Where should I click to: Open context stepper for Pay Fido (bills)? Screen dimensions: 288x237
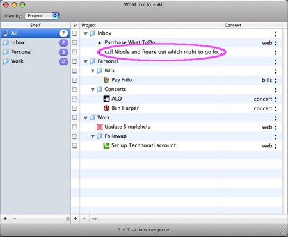click(x=276, y=81)
